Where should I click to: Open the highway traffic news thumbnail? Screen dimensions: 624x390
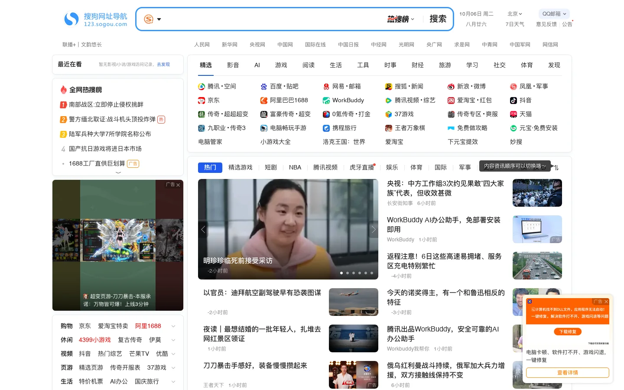(x=537, y=266)
